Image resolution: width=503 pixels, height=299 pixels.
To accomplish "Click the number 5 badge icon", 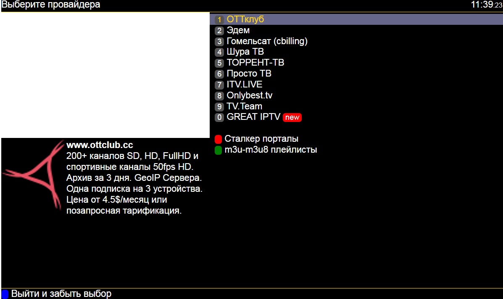I will pos(219,63).
